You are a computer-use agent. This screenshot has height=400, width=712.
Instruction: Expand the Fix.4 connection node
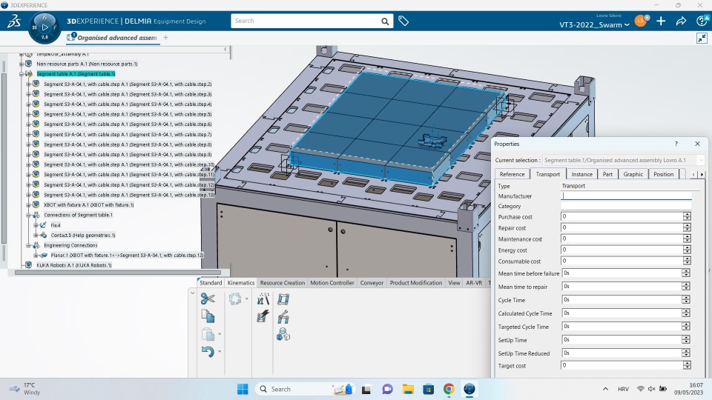(36, 225)
